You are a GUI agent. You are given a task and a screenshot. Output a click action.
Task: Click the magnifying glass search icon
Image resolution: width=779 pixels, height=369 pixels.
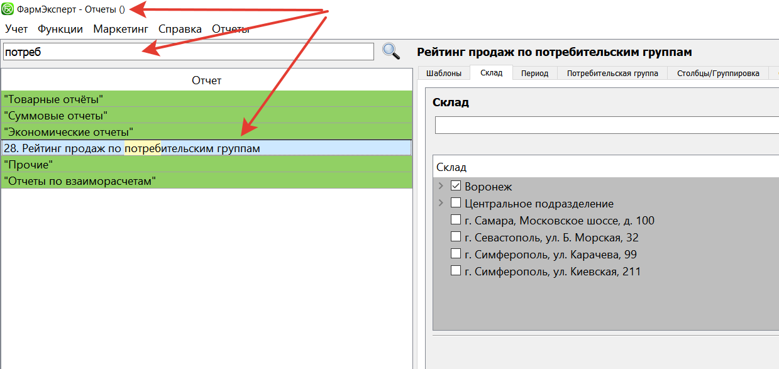pyautogui.click(x=391, y=52)
